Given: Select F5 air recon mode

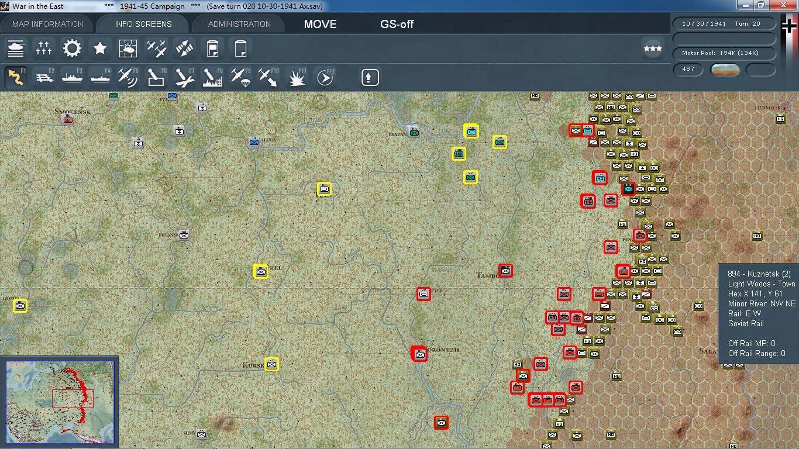Looking at the screenshot, I should (128, 77).
